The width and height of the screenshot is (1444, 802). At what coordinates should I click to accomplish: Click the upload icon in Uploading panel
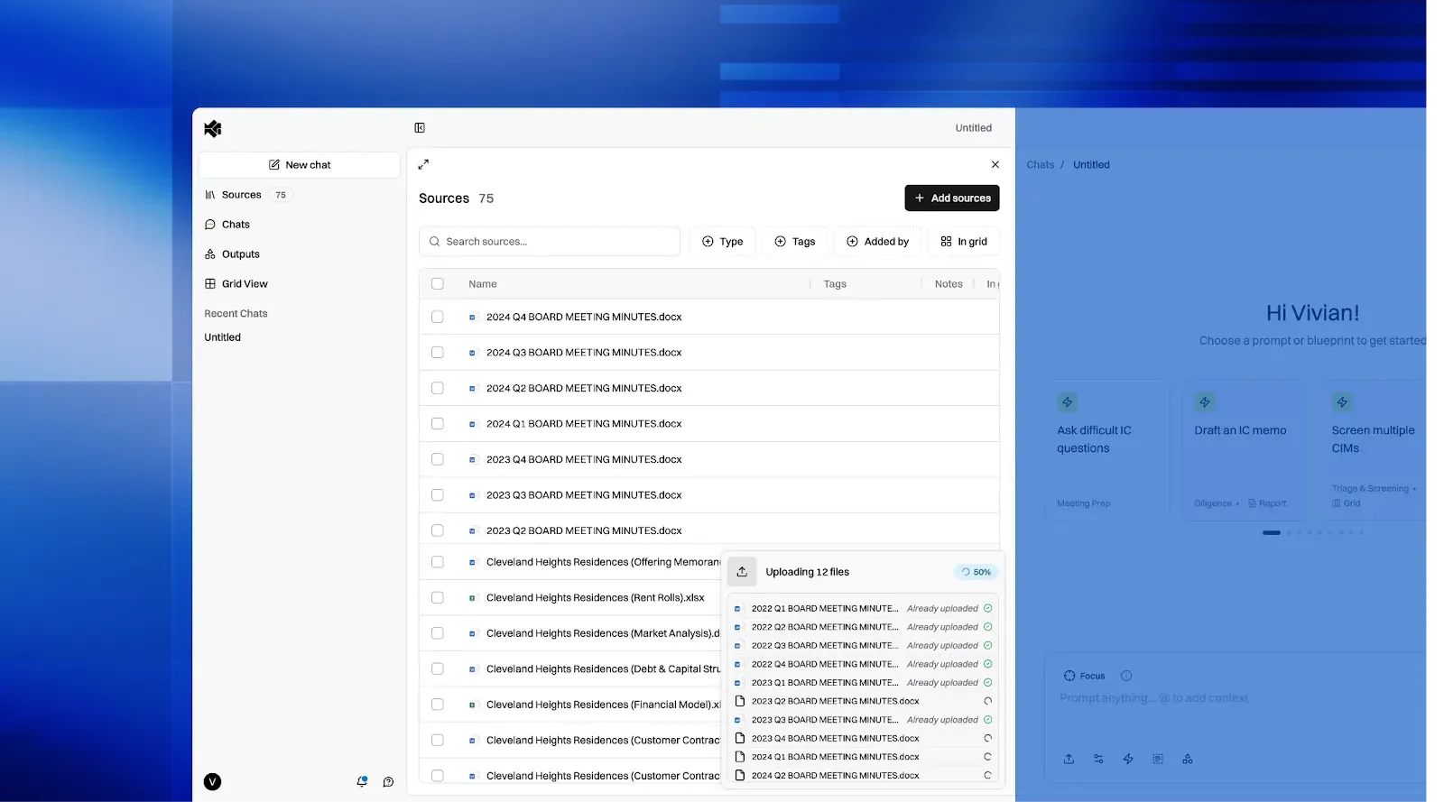point(742,572)
